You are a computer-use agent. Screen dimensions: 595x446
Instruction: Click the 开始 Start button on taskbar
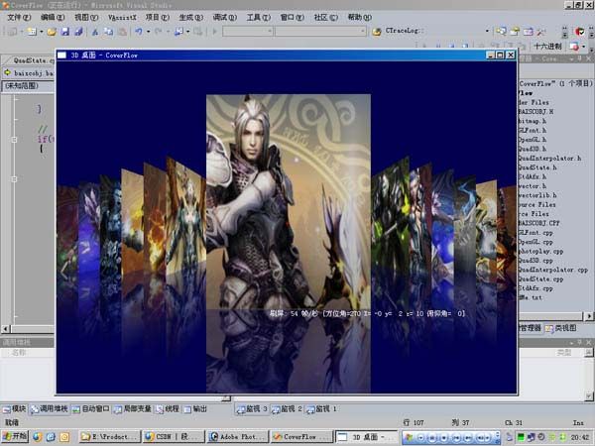15,436
